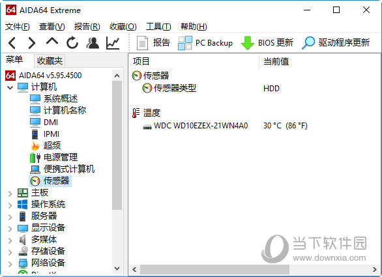382x277 pixels.
Task: Collapse the 计算机 tree node
Action: click(x=10, y=87)
